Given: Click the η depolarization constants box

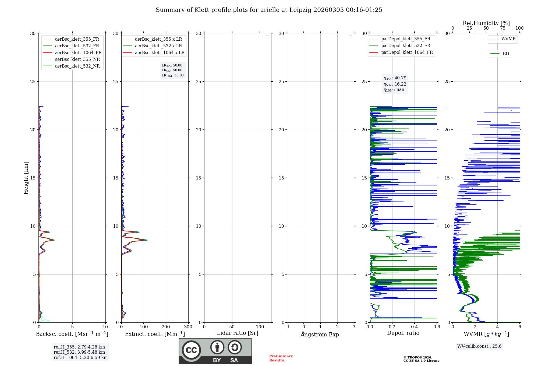Looking at the screenshot, I should [x=395, y=84].
